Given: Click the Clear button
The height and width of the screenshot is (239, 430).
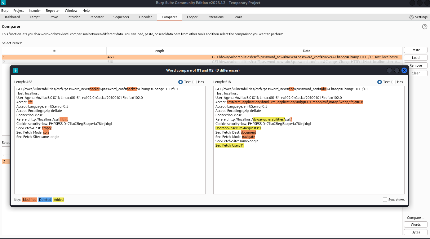Looking at the screenshot, I should pos(416,73).
